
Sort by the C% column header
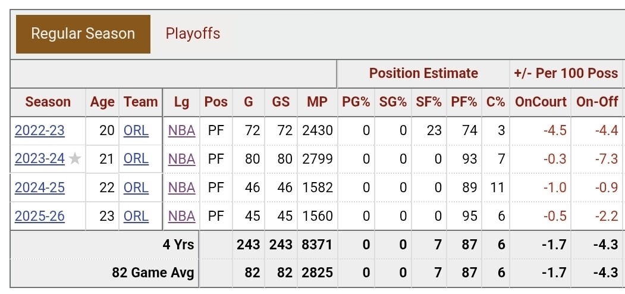click(x=495, y=102)
